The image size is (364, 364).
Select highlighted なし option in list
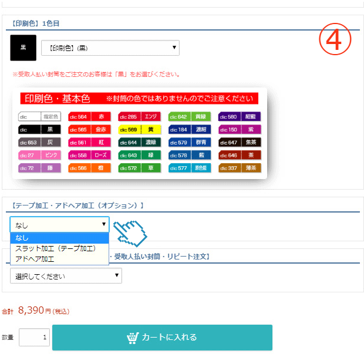tap(59, 238)
